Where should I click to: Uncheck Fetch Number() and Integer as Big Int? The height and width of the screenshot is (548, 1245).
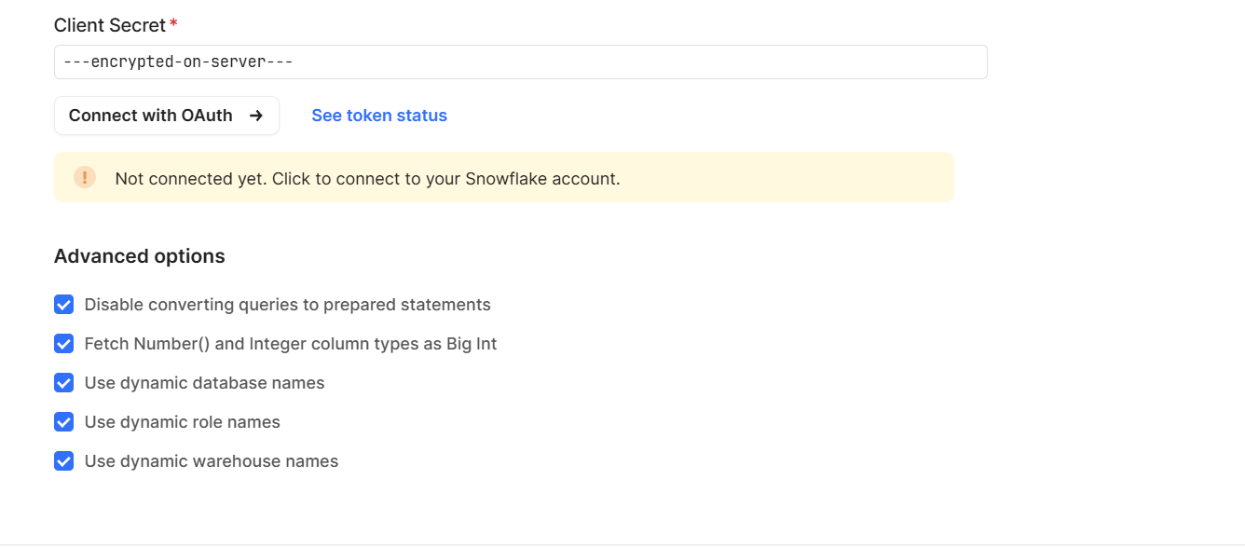click(x=63, y=344)
